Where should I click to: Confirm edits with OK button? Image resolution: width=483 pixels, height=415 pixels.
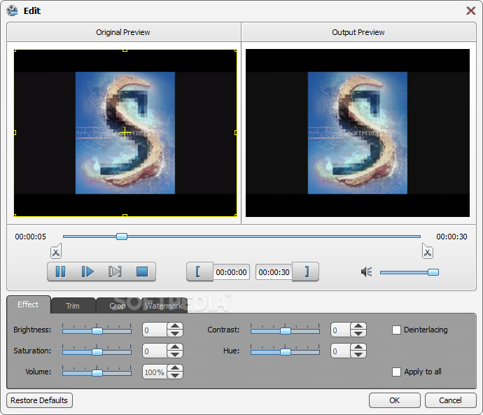point(395,400)
